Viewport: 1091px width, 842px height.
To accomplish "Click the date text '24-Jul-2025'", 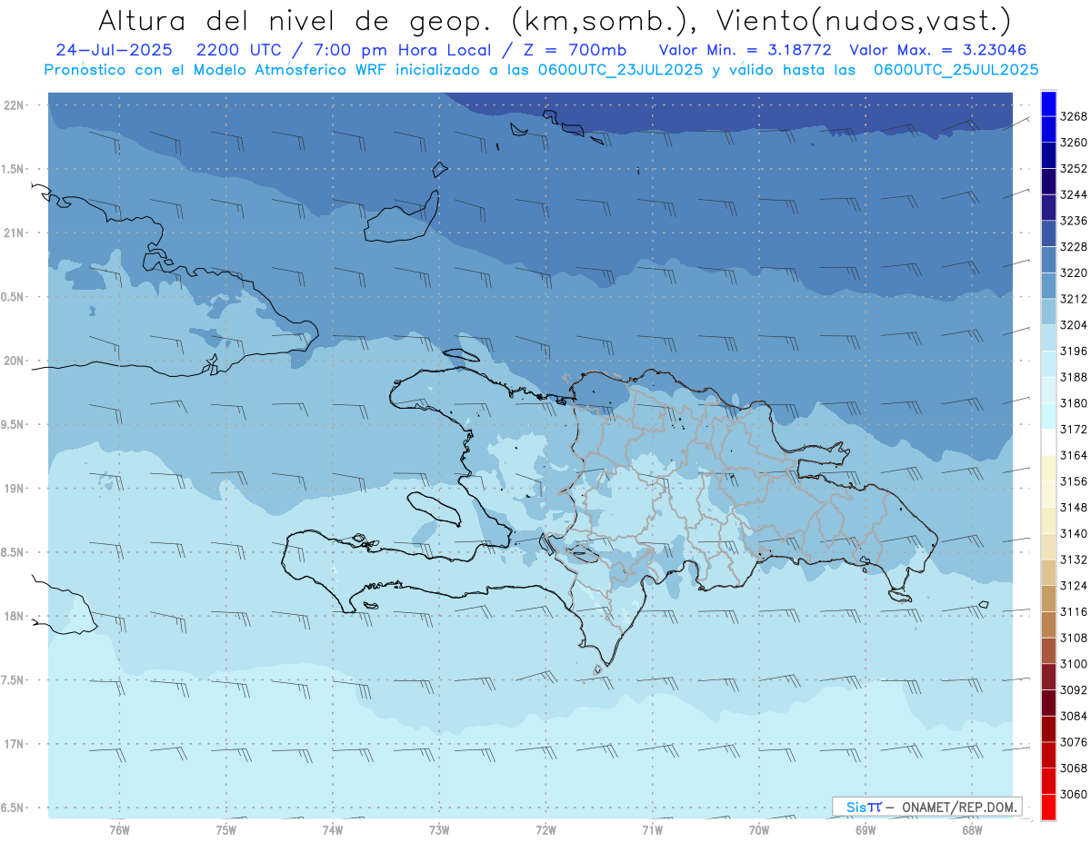I will click(113, 50).
